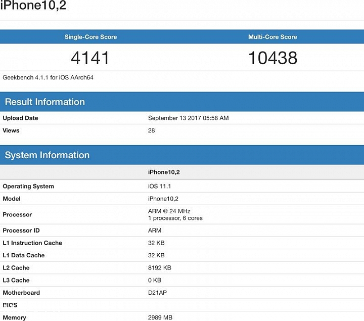This screenshot has width=364, height=321.
Task: Click the L1 Data Cache label
Action: tap(23, 255)
